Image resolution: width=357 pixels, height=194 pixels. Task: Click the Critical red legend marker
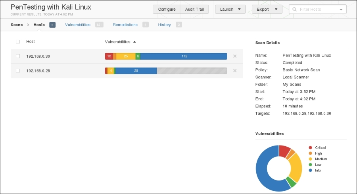point(310,147)
